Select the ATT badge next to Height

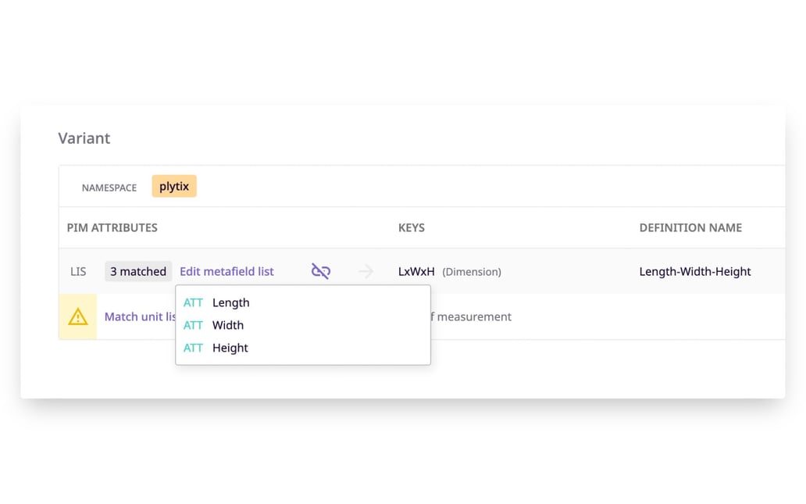click(x=193, y=348)
